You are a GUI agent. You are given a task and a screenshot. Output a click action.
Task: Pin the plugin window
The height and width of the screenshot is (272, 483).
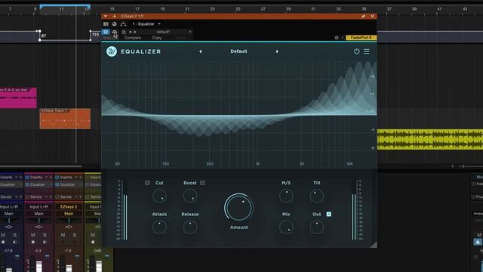[363, 17]
